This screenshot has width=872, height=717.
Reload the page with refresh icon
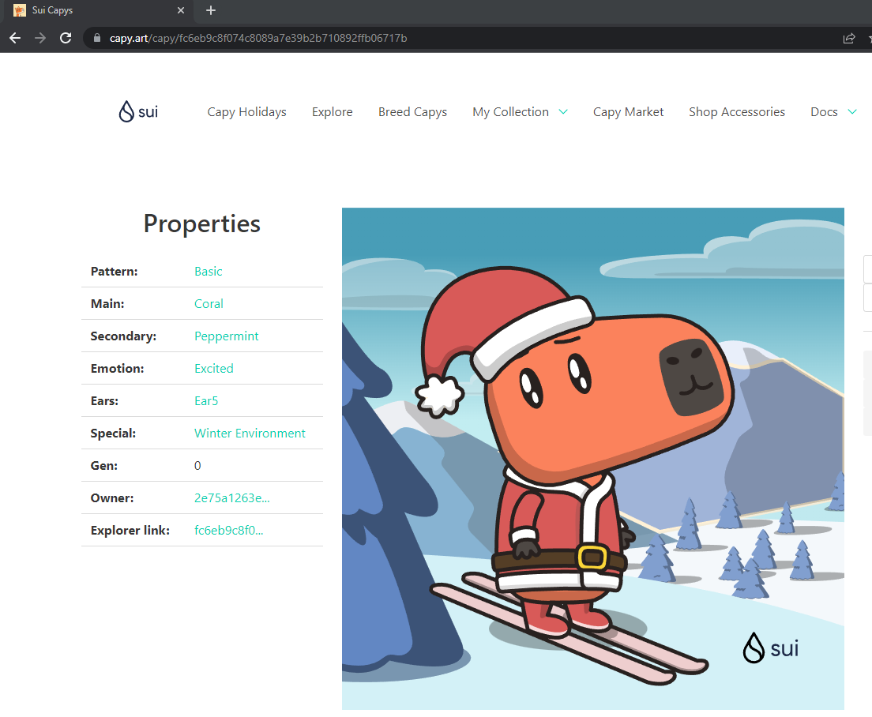(x=66, y=38)
